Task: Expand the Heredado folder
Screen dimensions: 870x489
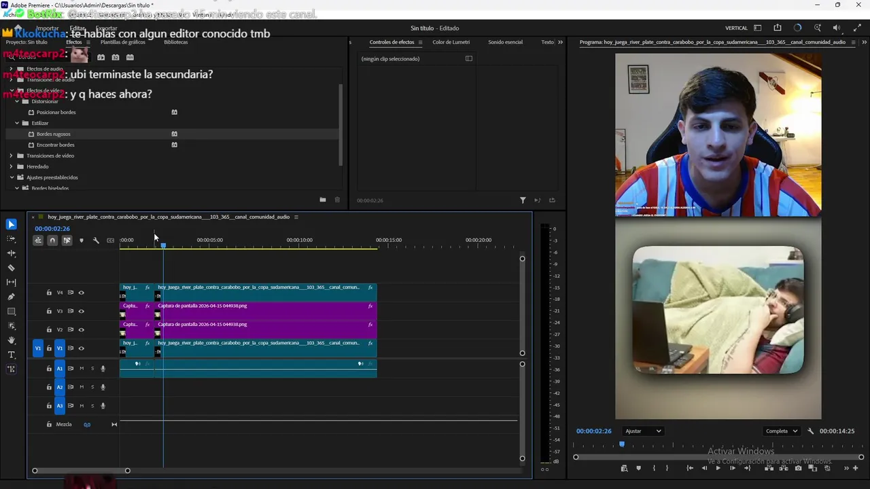Action: click(11, 166)
